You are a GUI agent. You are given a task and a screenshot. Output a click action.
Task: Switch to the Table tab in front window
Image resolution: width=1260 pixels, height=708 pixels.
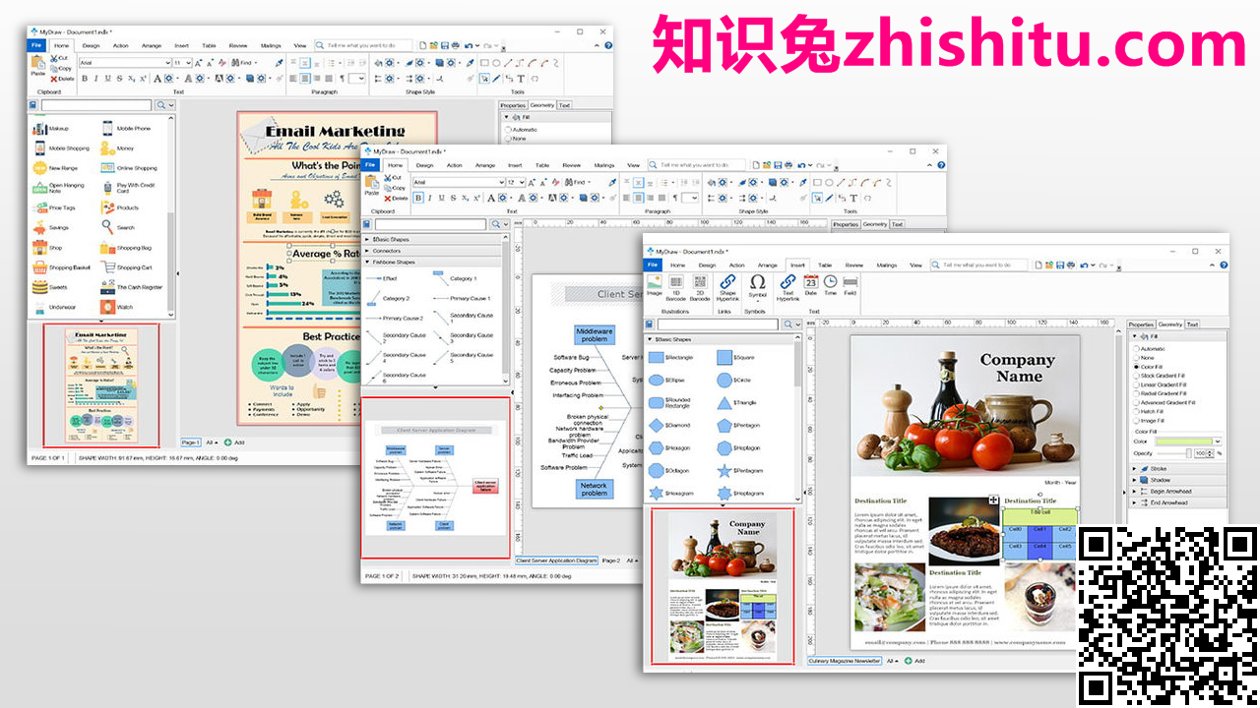click(825, 265)
